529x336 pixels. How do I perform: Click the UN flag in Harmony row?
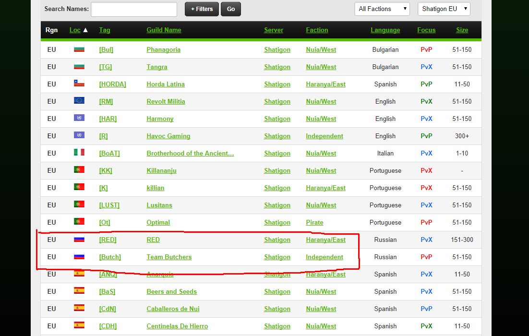(79, 118)
